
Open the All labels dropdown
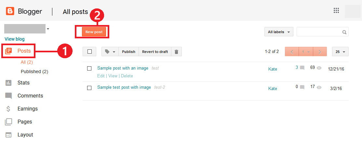point(279,32)
